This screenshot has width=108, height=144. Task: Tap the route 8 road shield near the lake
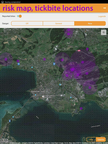pyautogui.click(x=10, y=121)
